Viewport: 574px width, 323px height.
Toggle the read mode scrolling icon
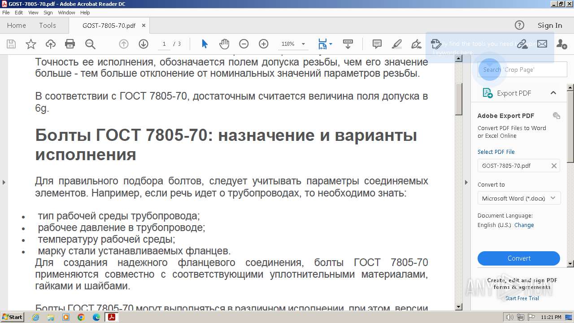coord(348,44)
